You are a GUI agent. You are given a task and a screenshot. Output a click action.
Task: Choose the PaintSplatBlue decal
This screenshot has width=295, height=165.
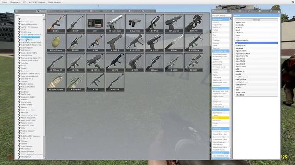coord(256,79)
